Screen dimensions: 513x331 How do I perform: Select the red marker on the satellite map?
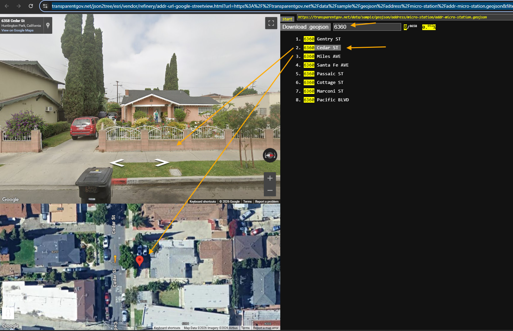[140, 260]
